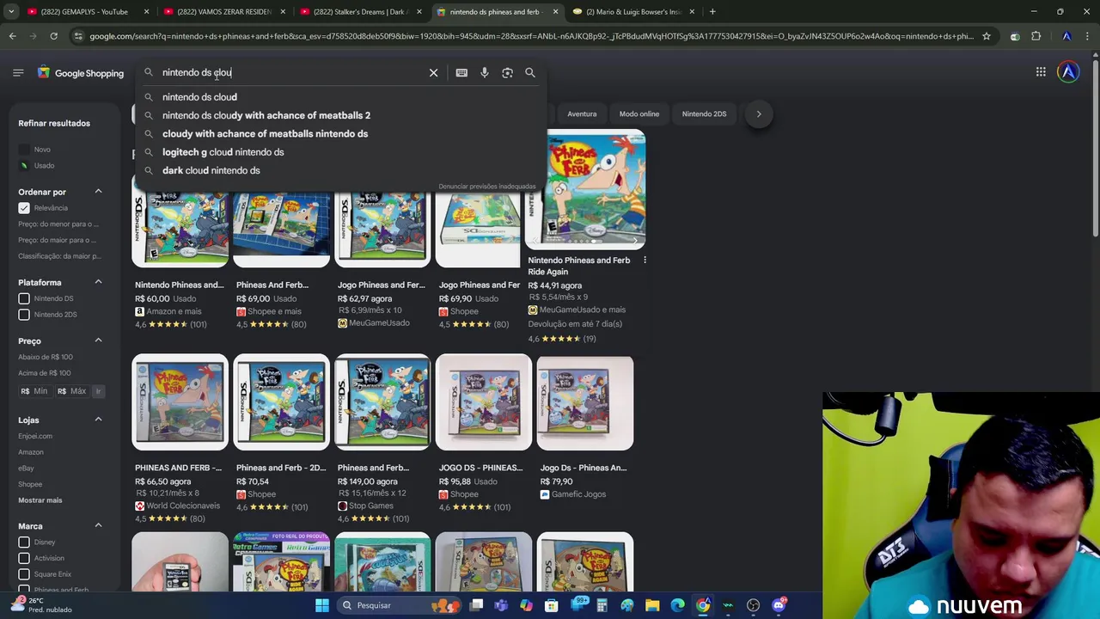
Task: Launch Calculator from the taskbar
Action: 602,605
